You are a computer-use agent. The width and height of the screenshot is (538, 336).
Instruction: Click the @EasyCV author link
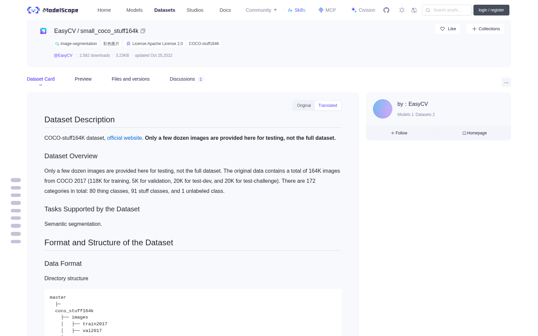coord(63,55)
